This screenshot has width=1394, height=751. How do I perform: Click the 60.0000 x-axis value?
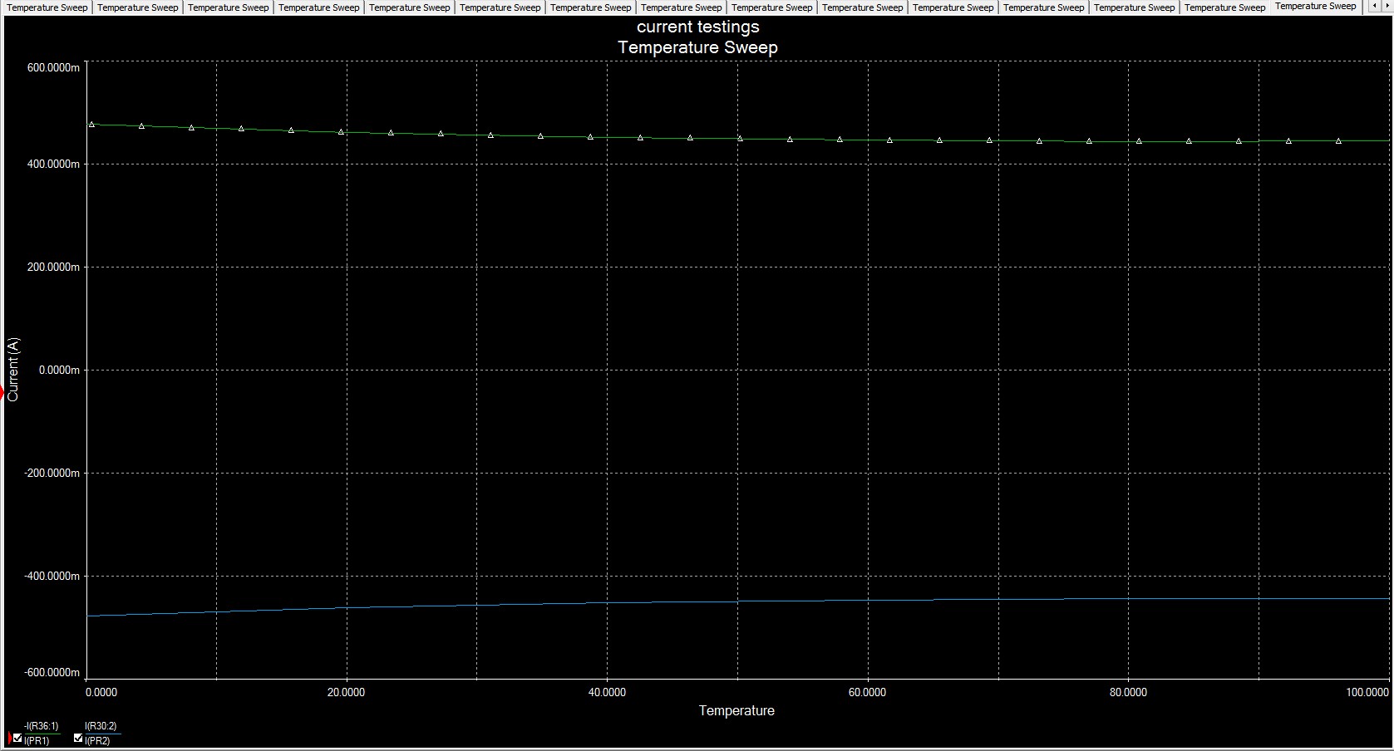click(867, 693)
